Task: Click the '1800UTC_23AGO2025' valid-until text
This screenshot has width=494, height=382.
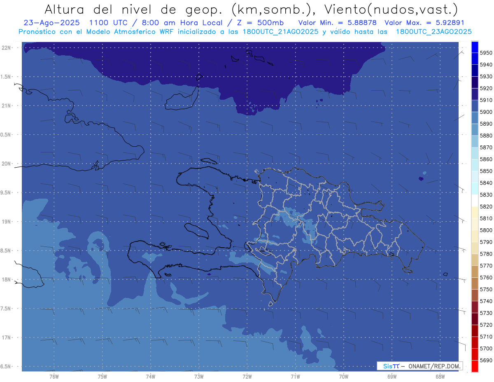Action: point(433,31)
